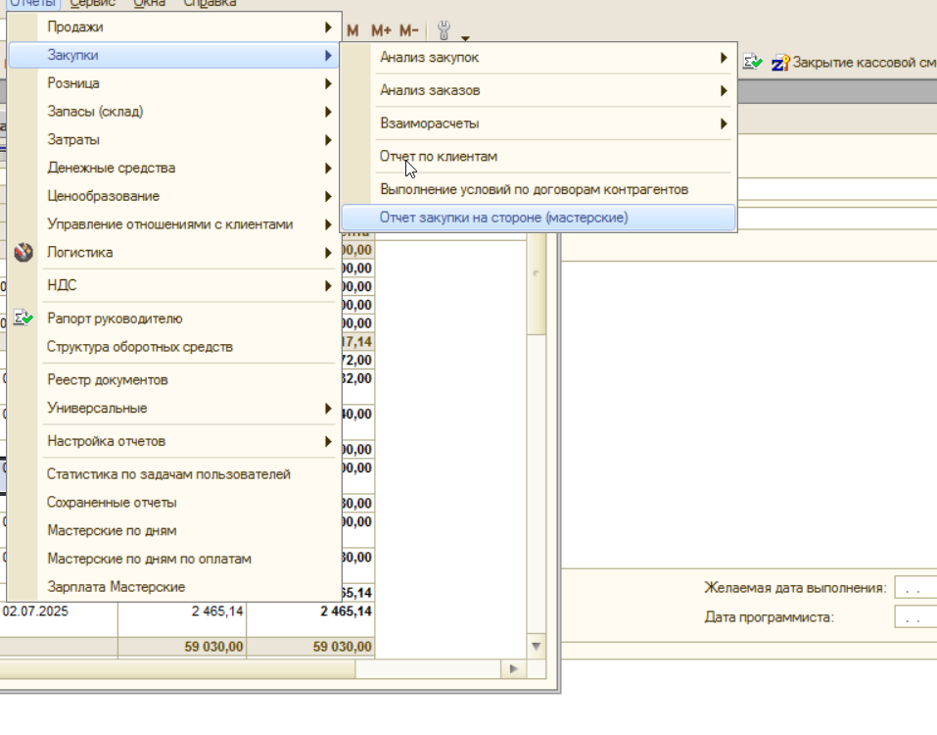Click the arrow next to Взаиморасчеты
The width and height of the screenshot is (937, 735).
724,123
